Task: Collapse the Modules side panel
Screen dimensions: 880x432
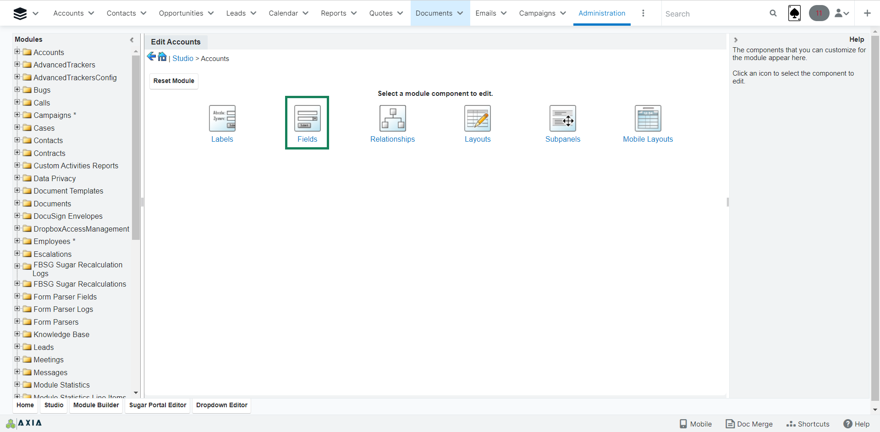Action: click(132, 40)
